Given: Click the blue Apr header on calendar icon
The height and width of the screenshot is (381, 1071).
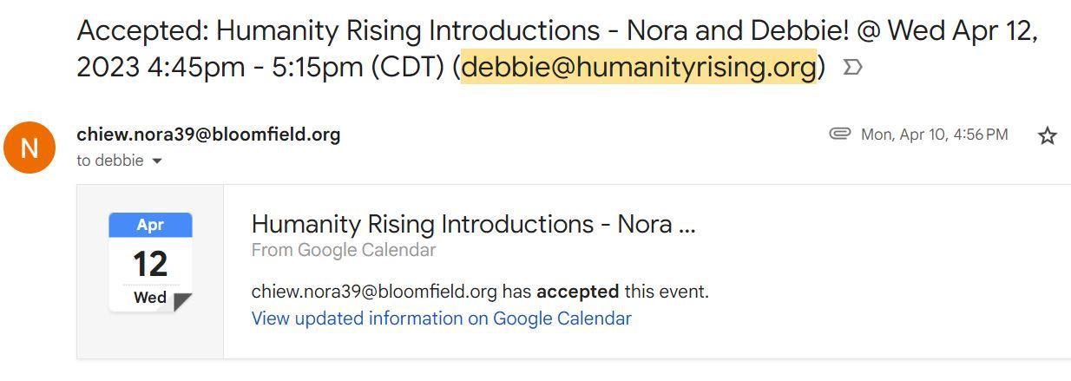Looking at the screenshot, I should [x=150, y=225].
